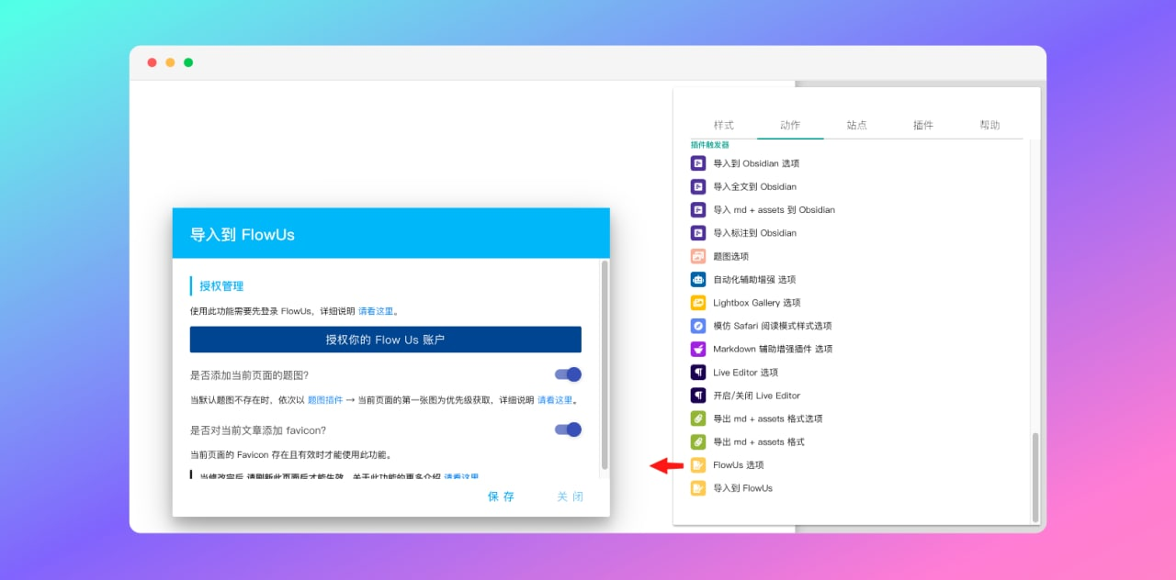
Task: Open 导入到 Obsidian 选项 plugin icon
Action: pyautogui.click(x=698, y=162)
